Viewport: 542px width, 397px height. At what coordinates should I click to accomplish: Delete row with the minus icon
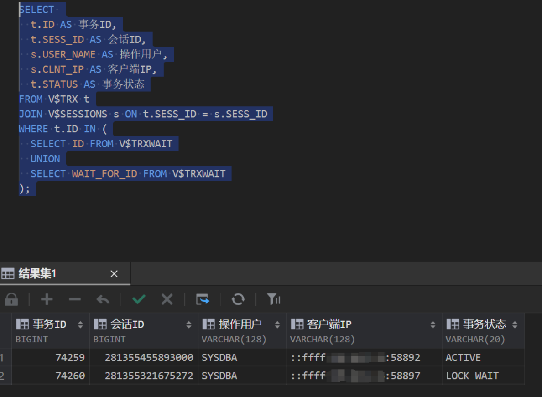75,299
